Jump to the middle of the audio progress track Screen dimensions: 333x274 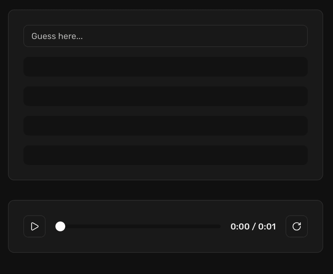pos(138,226)
